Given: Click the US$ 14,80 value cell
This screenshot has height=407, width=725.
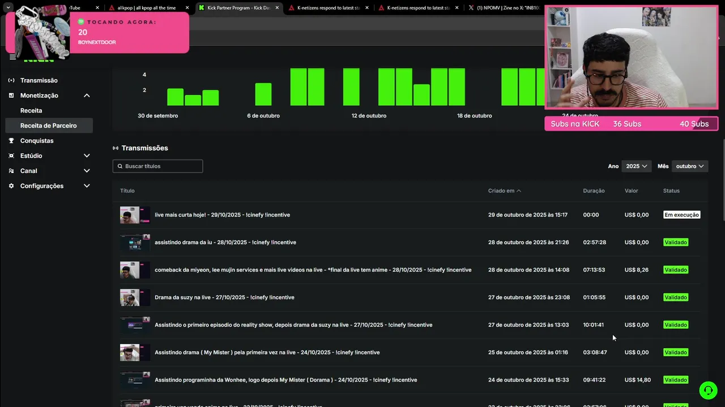Looking at the screenshot, I should click(x=638, y=380).
